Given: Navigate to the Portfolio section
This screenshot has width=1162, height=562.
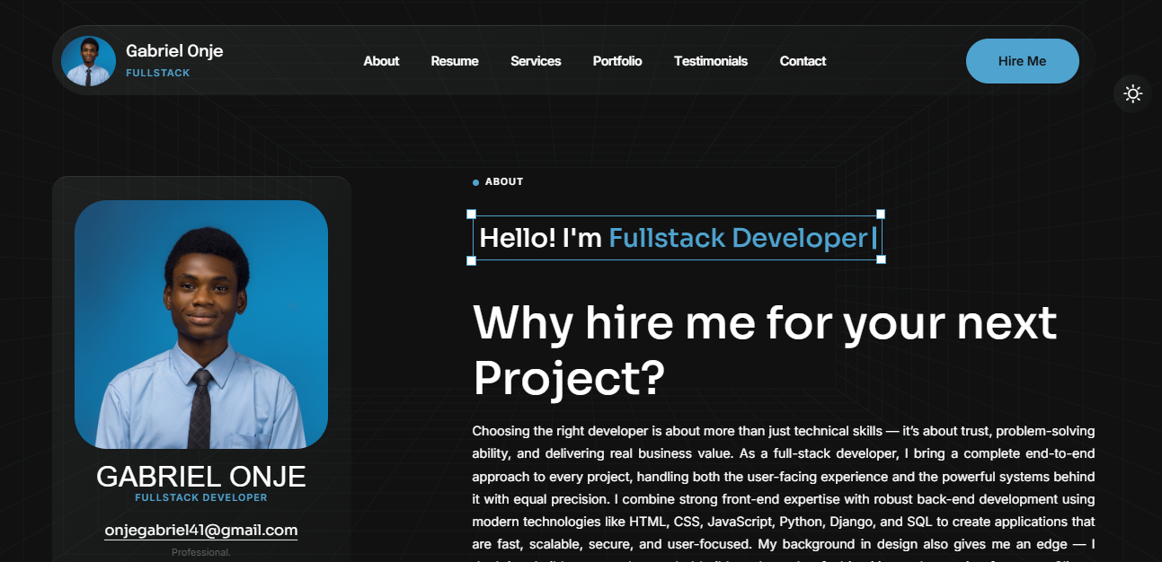Looking at the screenshot, I should 617,61.
